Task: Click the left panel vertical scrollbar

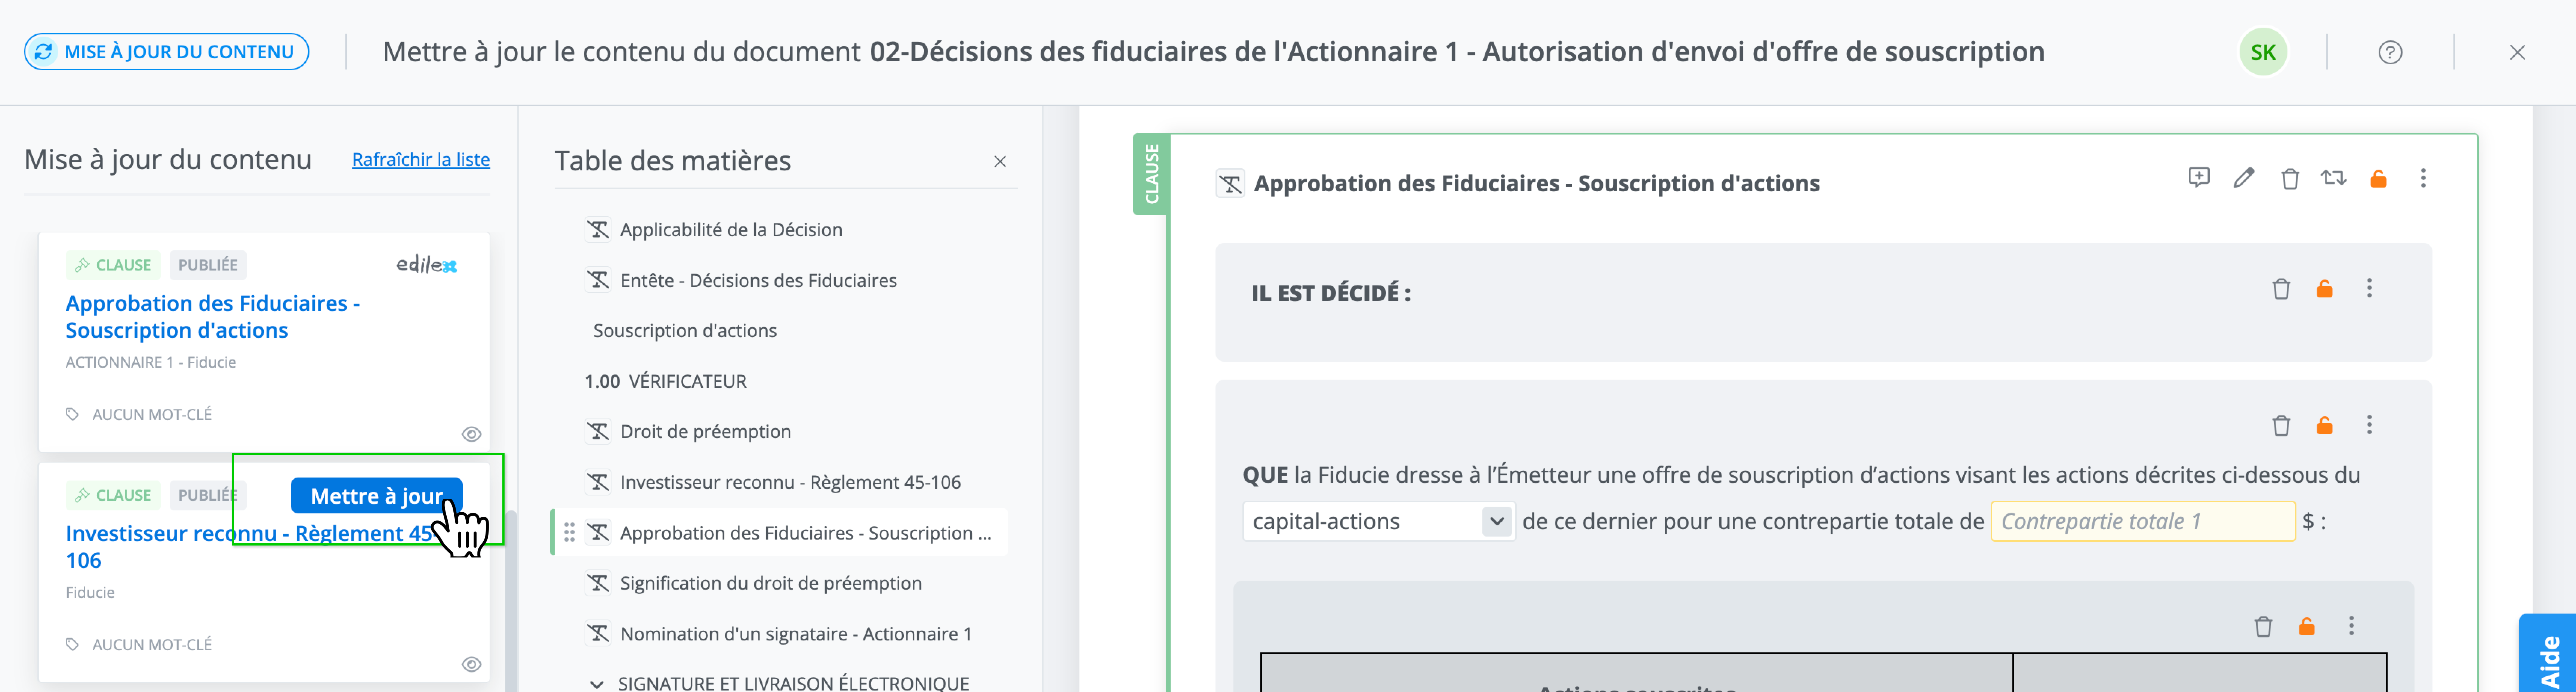Action: (x=511, y=600)
